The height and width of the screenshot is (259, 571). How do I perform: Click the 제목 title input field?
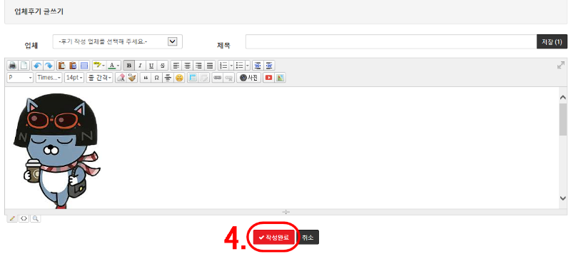(391, 41)
